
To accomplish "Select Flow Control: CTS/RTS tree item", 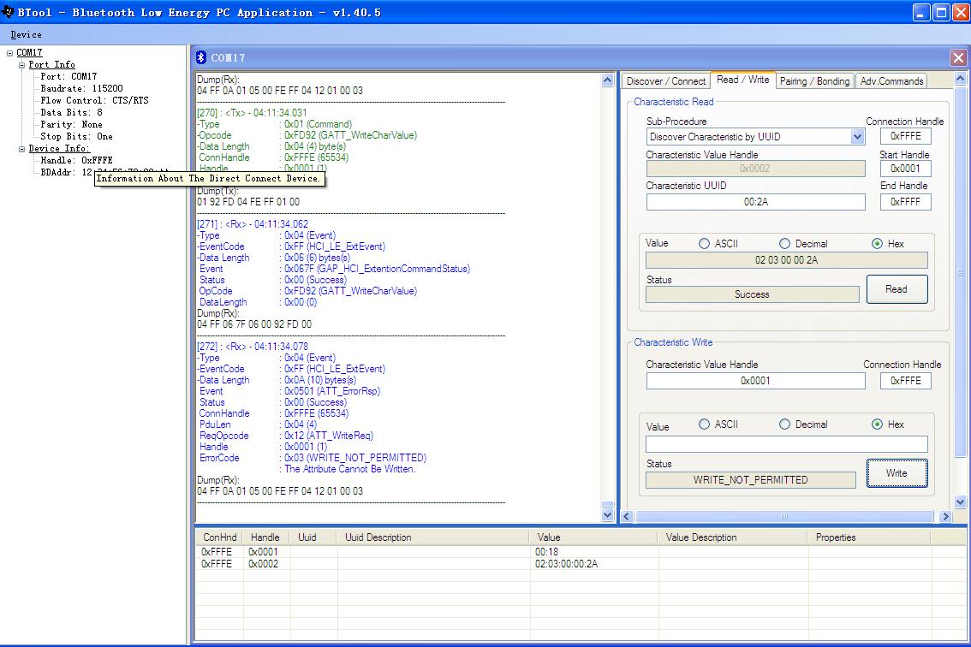I will click(x=94, y=100).
